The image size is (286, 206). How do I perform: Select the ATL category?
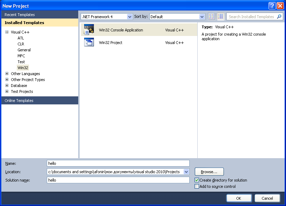pos(21,38)
